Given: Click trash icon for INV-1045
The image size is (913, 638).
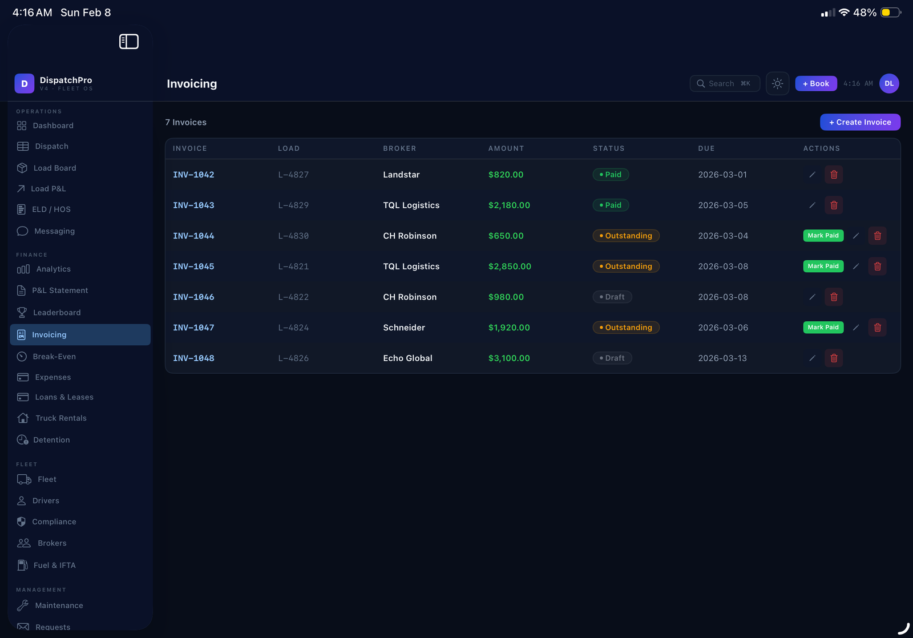Looking at the screenshot, I should tap(877, 266).
